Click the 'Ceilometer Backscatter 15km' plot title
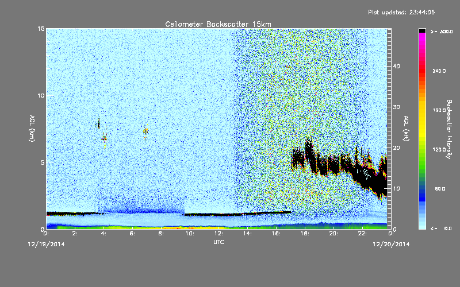The height and width of the screenshot is (287, 460). click(218, 24)
